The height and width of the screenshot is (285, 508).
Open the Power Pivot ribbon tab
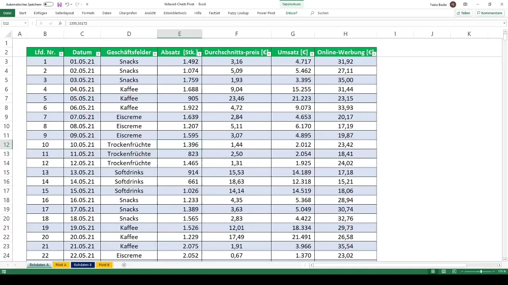[x=266, y=13]
